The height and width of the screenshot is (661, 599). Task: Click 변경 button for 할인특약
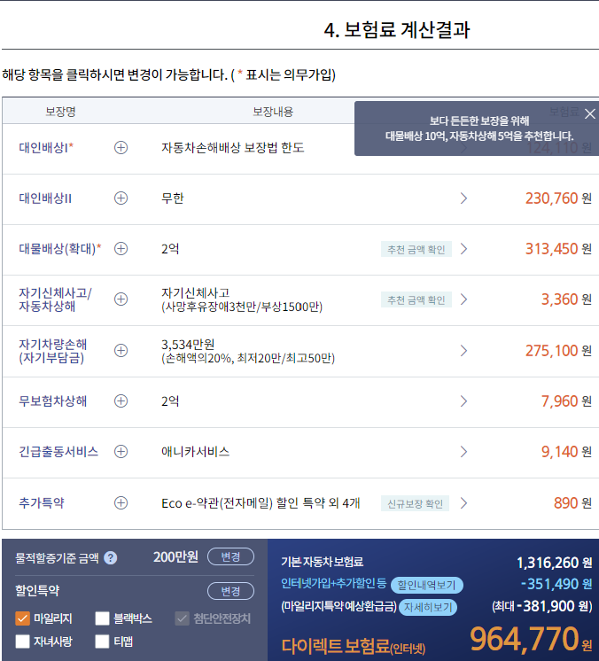[230, 591]
